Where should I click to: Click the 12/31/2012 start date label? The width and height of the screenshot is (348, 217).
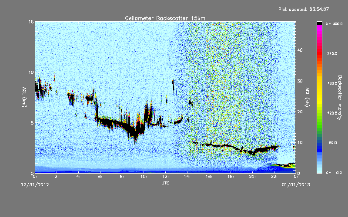(35, 185)
